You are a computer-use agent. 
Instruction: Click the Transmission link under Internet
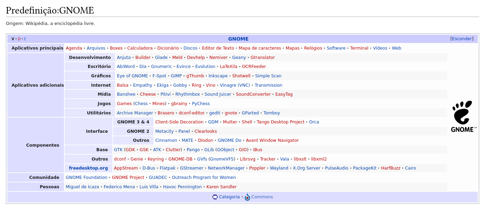[268, 85]
